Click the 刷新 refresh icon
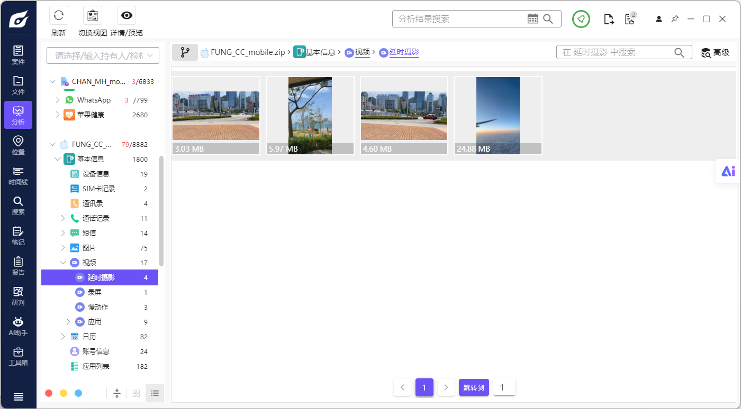The width and height of the screenshot is (741, 409). [x=59, y=15]
